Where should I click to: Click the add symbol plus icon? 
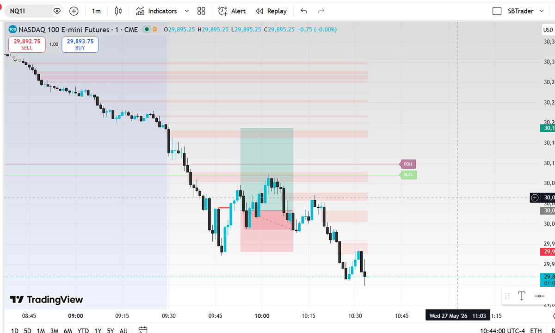[x=74, y=11]
